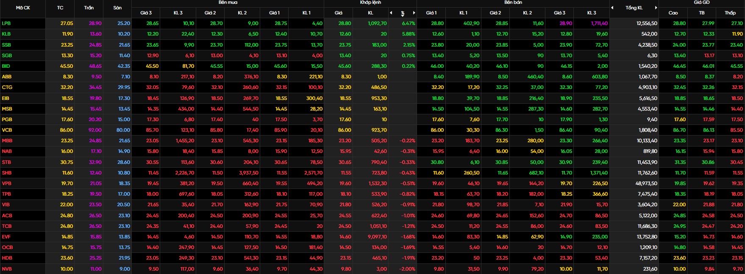745x274 pixels.
Task: Click the right arrow beside the % column
Action: (x=414, y=13)
